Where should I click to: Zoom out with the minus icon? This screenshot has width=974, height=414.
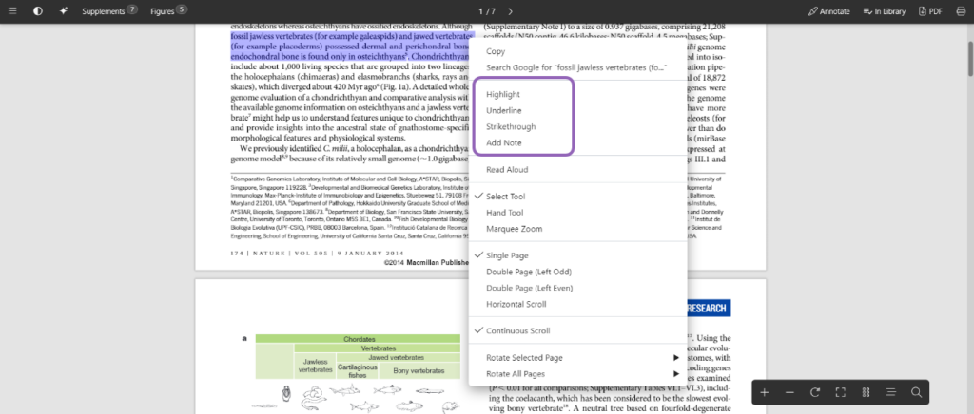click(x=789, y=392)
